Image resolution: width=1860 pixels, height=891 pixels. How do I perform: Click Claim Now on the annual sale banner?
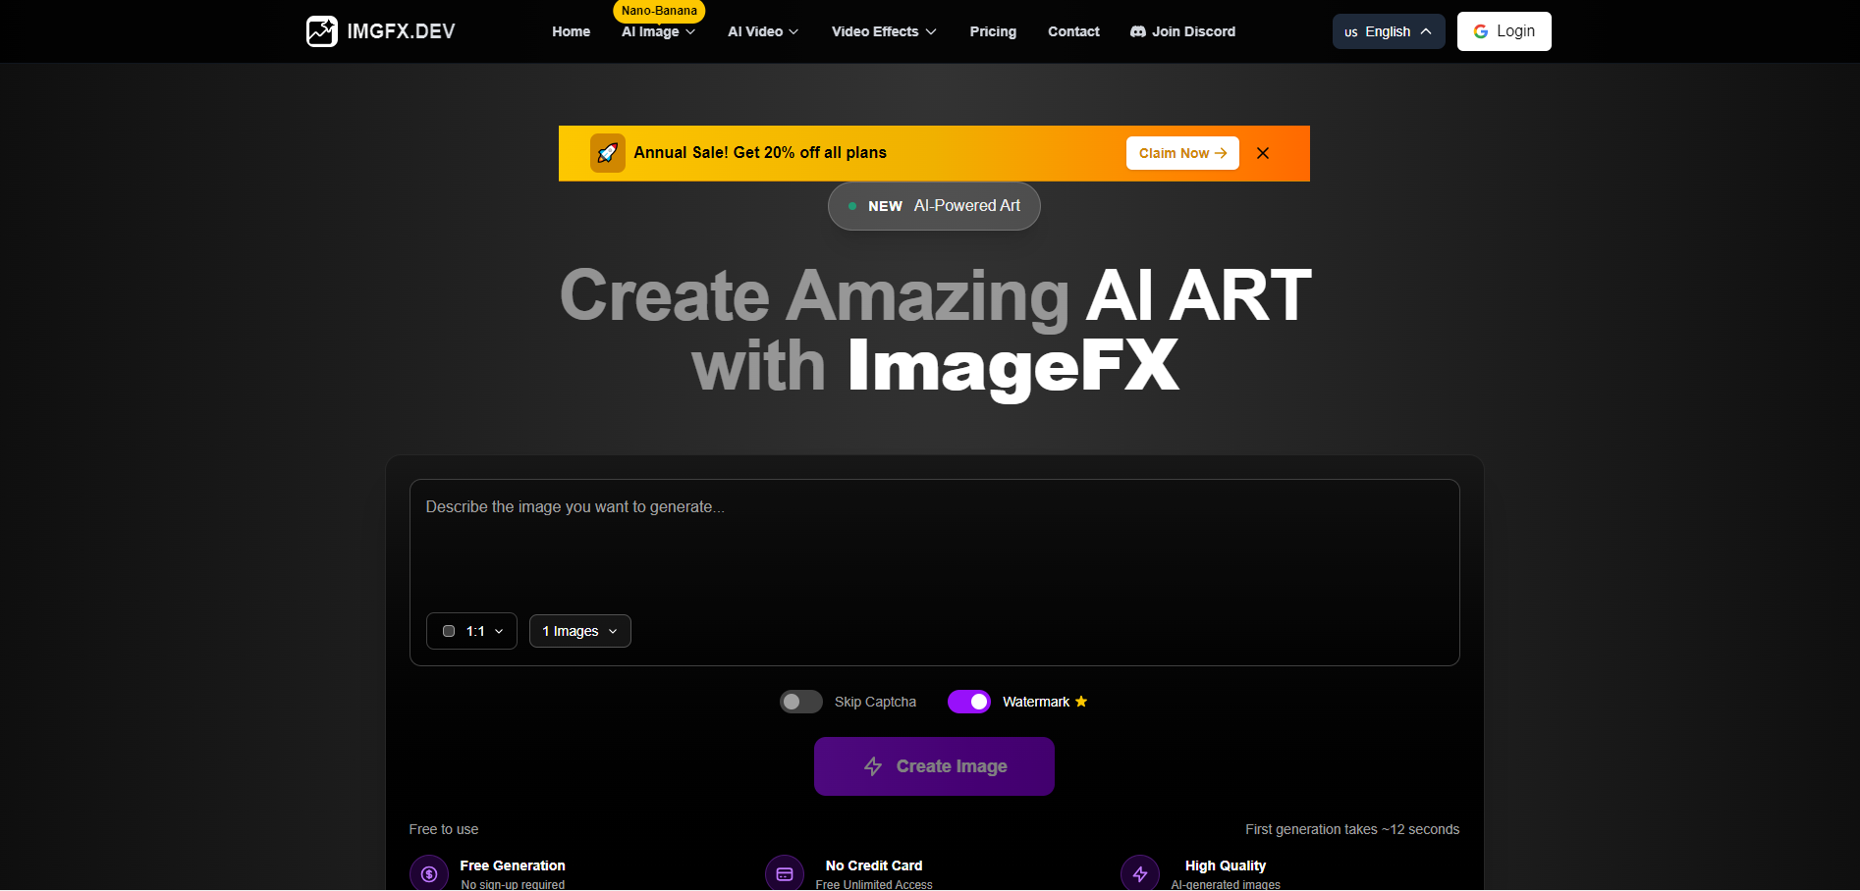[x=1181, y=153]
